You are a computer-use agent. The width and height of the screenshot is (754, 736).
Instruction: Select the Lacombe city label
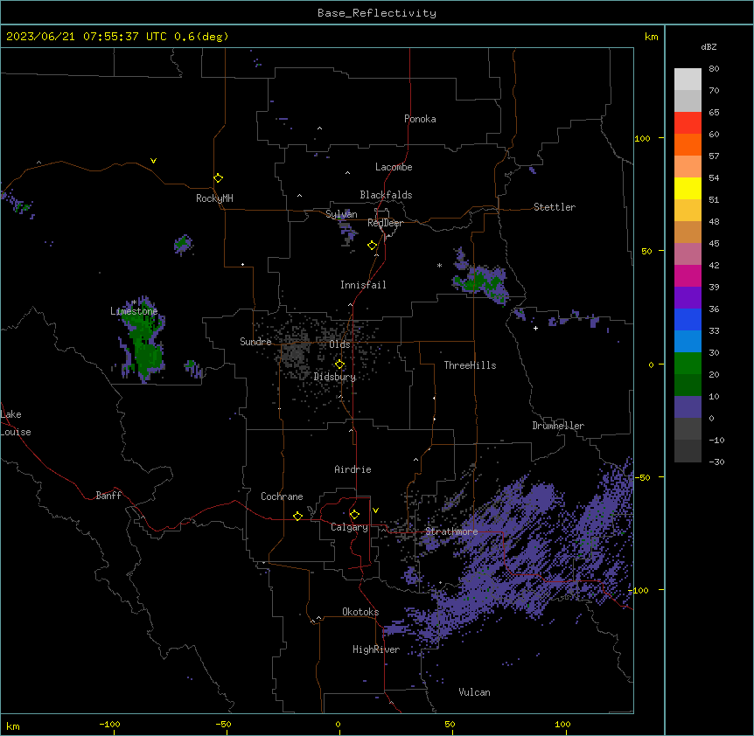(x=394, y=167)
